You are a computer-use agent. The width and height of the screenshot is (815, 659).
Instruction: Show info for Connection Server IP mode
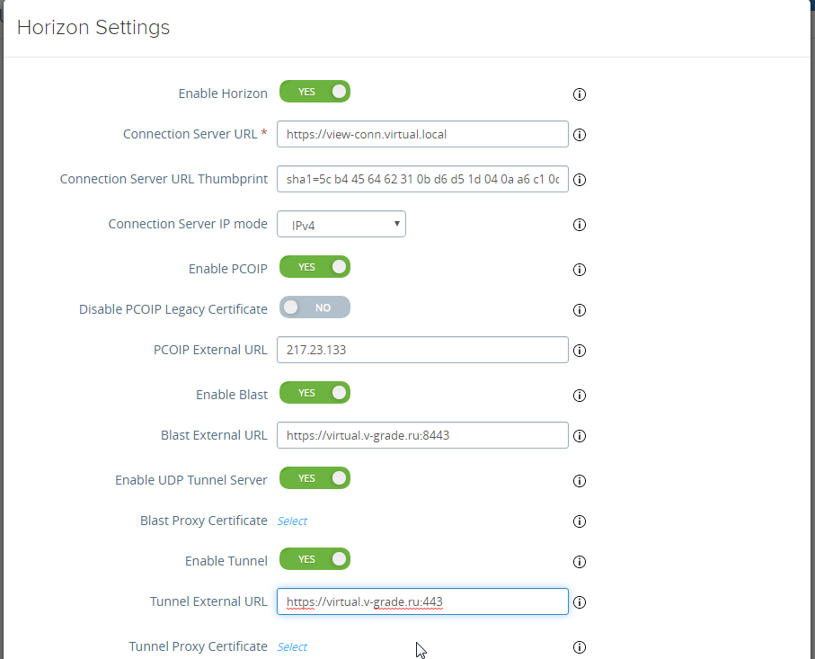[580, 225]
